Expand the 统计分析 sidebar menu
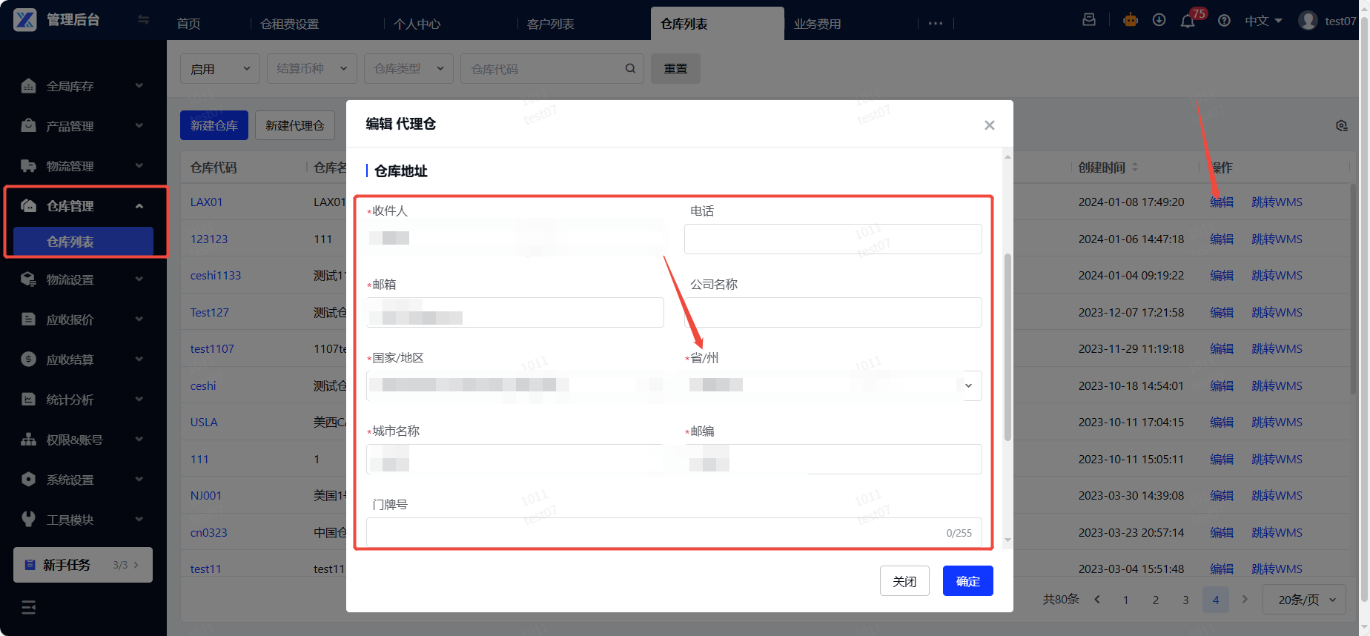The height and width of the screenshot is (636, 1370). point(83,400)
